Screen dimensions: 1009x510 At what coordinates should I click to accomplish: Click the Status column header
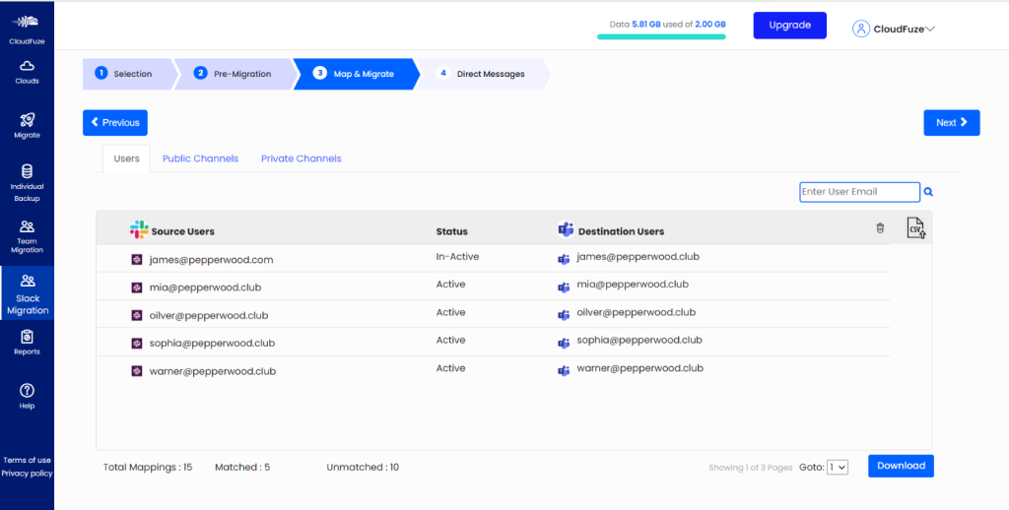pos(451,231)
